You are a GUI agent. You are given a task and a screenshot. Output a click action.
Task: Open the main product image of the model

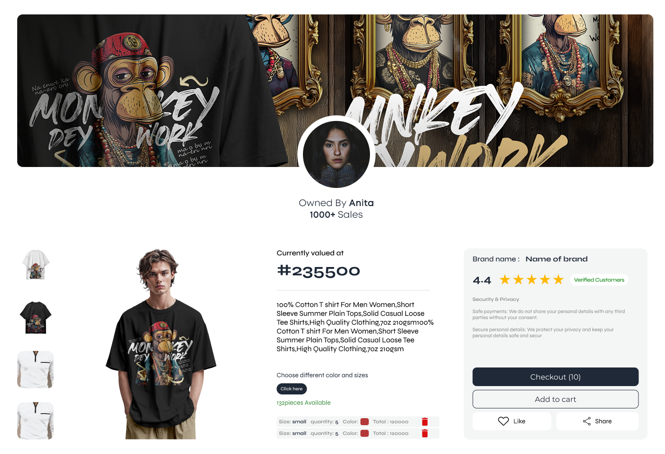[x=161, y=344]
